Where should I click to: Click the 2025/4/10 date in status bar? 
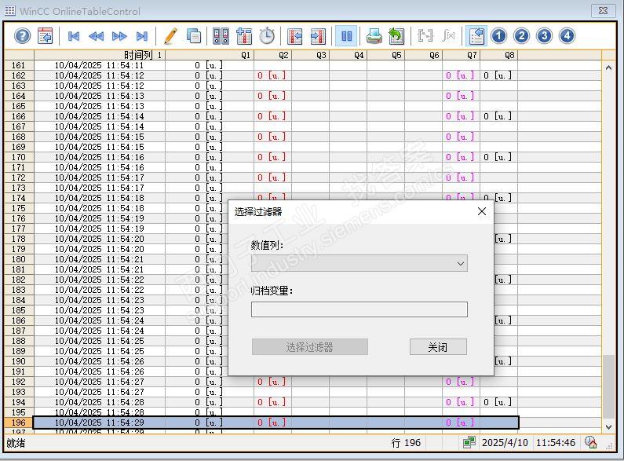505,443
